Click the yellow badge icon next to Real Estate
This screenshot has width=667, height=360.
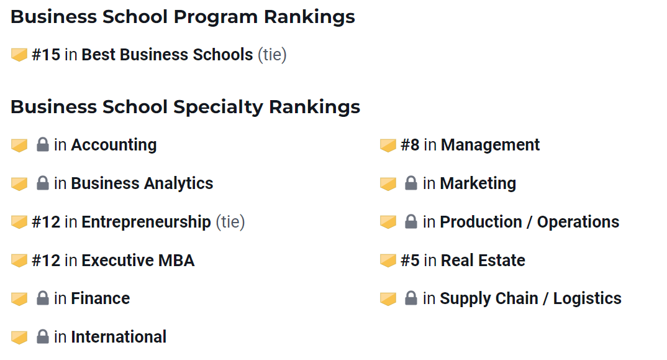pos(388,261)
